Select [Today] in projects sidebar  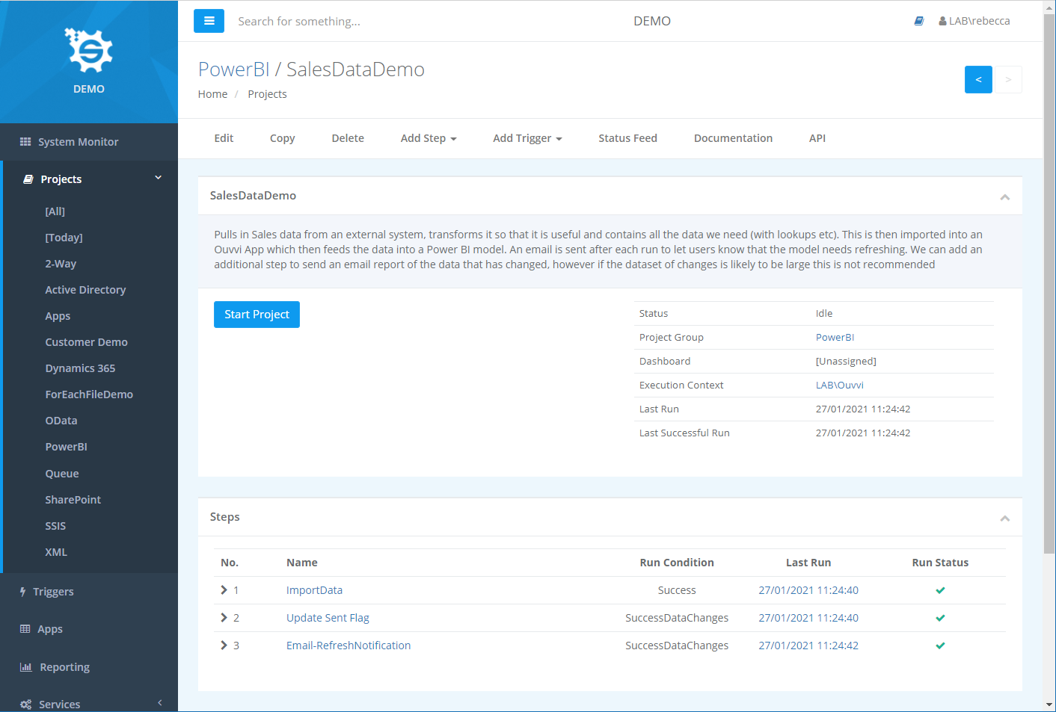(64, 238)
